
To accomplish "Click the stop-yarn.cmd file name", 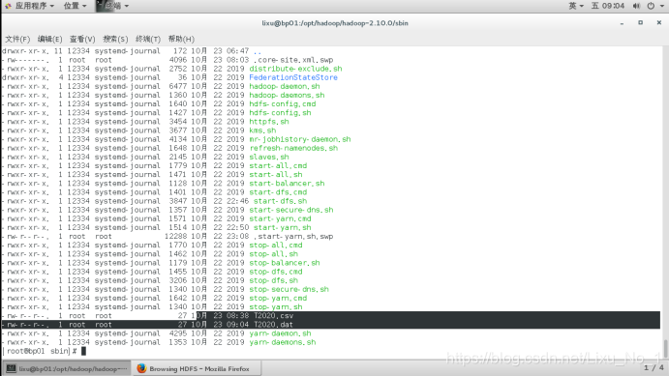I will click(278, 298).
